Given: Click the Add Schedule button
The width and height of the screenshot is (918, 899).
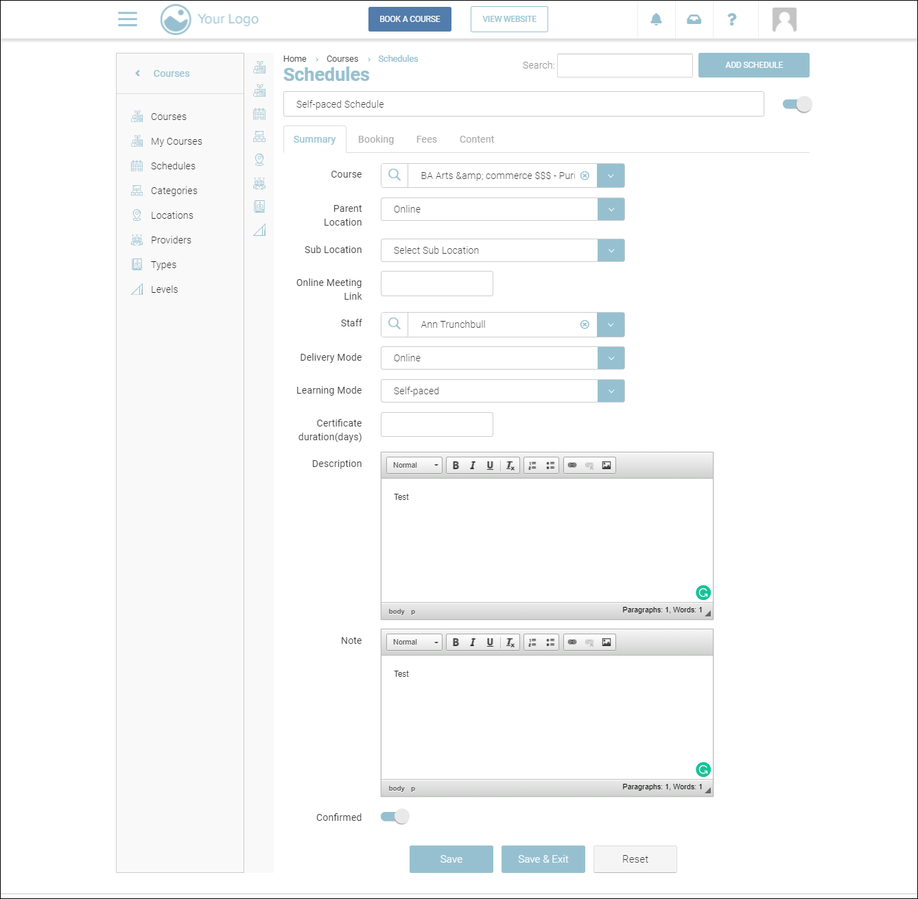Looking at the screenshot, I should (x=753, y=65).
